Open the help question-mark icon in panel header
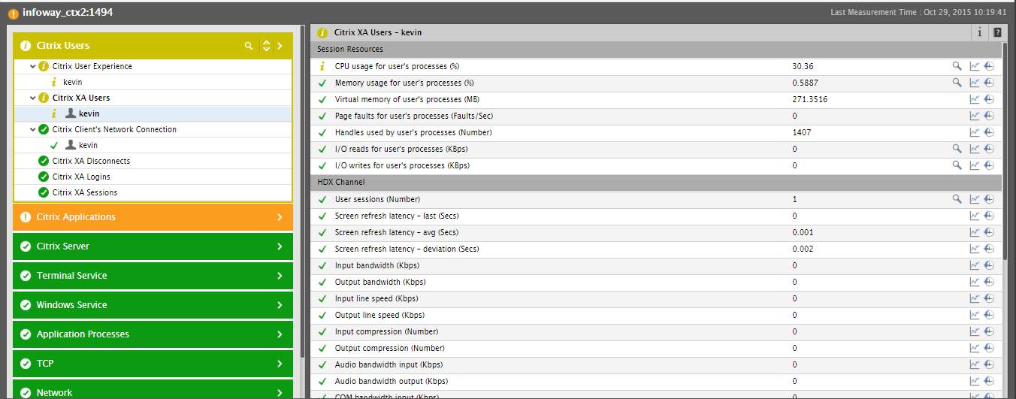 click(997, 32)
